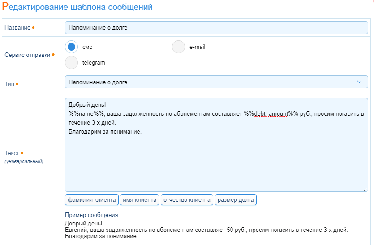Screen dimensions: 374x247
Task: Click the Текст field label
Action: pyautogui.click(x=12, y=153)
